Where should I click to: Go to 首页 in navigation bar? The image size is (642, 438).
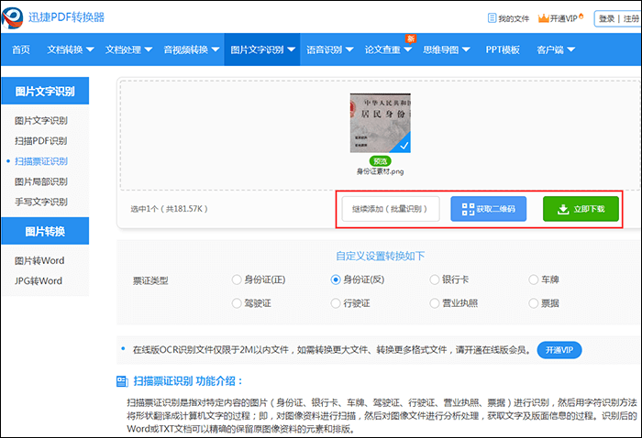pyautogui.click(x=21, y=49)
